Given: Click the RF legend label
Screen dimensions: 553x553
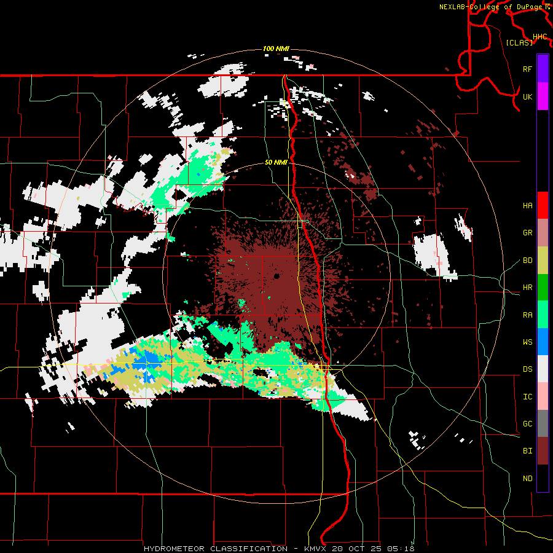Looking at the screenshot, I should click(x=527, y=69).
